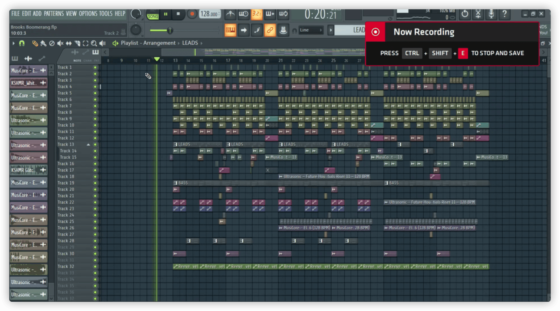Click the Track 22 header label
This screenshot has width=560, height=311.
coord(66,202)
